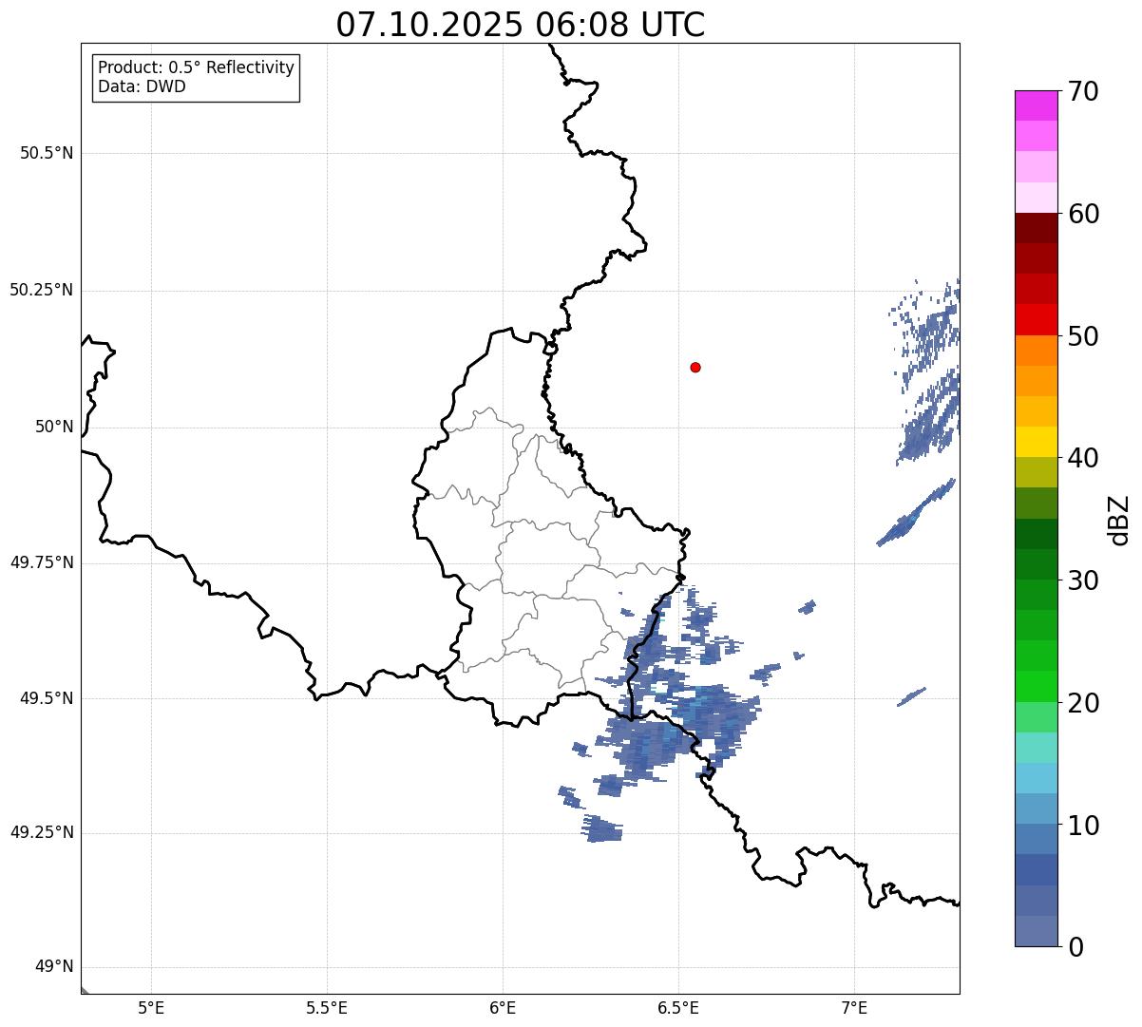Click the "49°N" latitude label

coord(54,967)
